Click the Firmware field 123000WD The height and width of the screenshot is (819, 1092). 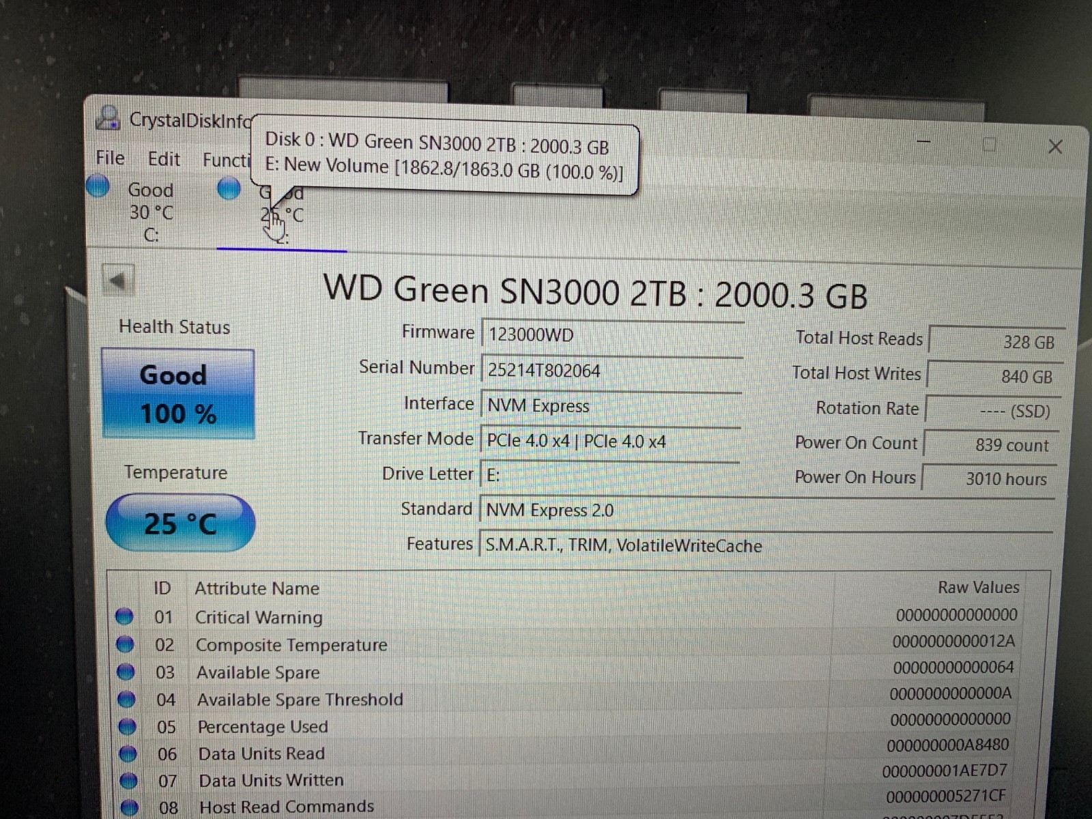(x=612, y=335)
